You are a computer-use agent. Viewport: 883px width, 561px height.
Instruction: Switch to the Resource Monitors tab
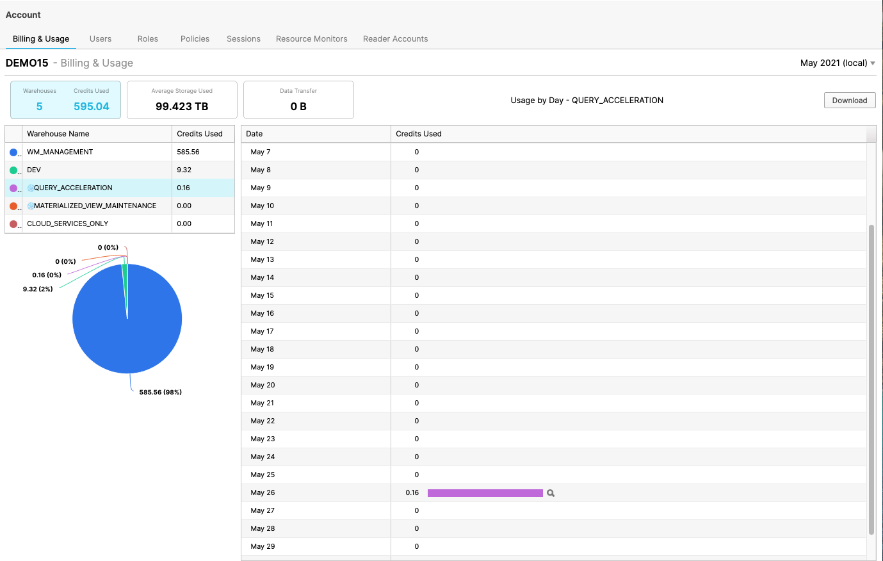click(311, 38)
